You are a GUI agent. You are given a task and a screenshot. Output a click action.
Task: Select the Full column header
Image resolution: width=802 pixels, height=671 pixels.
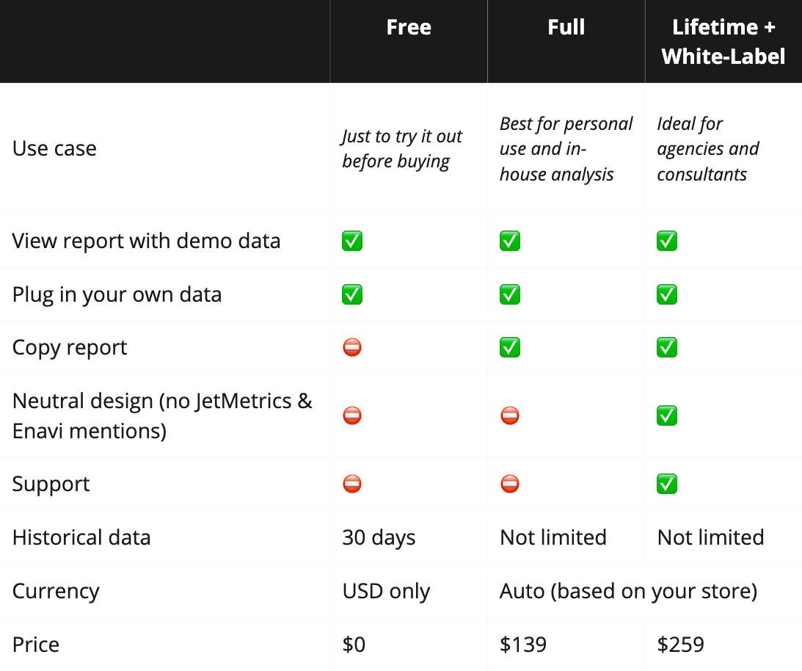pos(566,28)
